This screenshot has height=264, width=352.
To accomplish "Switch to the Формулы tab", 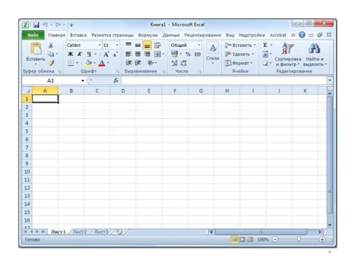I will coord(148,35).
